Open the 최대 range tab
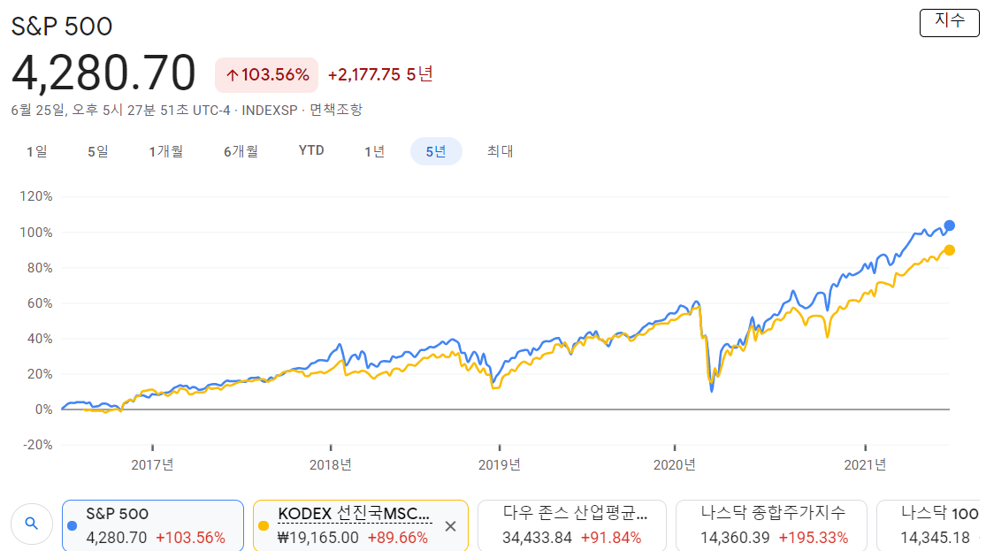This screenshot has width=986, height=551. coord(500,151)
